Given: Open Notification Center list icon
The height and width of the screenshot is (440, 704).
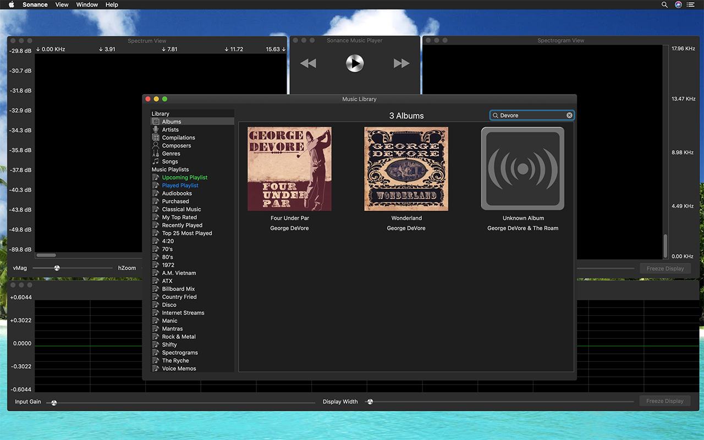Looking at the screenshot, I should click(x=691, y=4).
